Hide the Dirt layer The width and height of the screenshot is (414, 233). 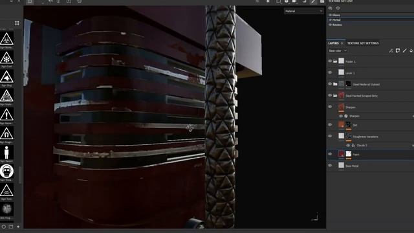[x=330, y=125]
